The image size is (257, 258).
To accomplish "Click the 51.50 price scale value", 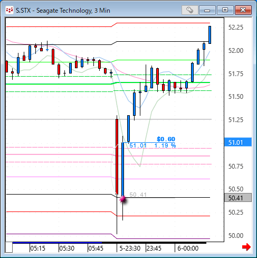I will point(236,97).
